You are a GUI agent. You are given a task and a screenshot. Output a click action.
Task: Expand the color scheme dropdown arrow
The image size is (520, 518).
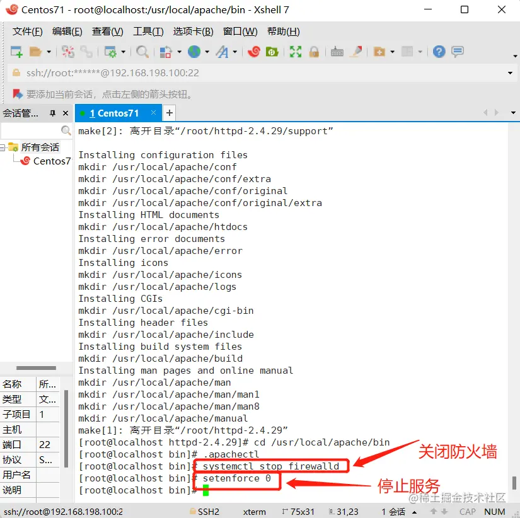(180, 52)
